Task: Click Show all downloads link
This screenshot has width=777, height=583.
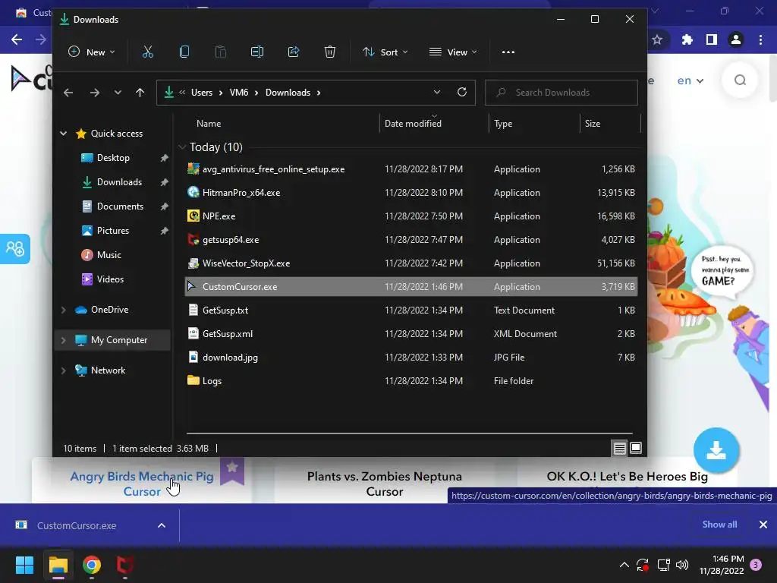Action: tap(719, 525)
